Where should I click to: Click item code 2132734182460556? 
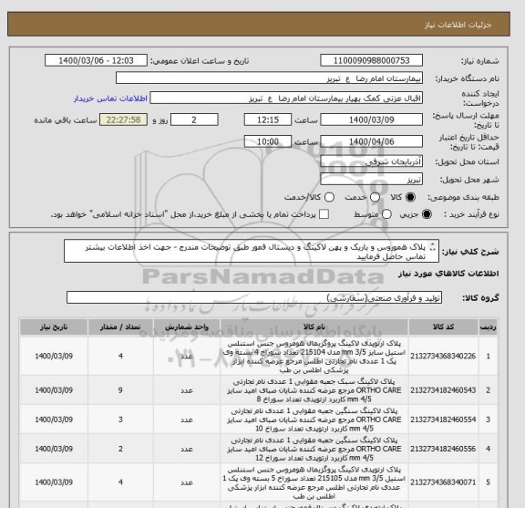click(x=443, y=449)
